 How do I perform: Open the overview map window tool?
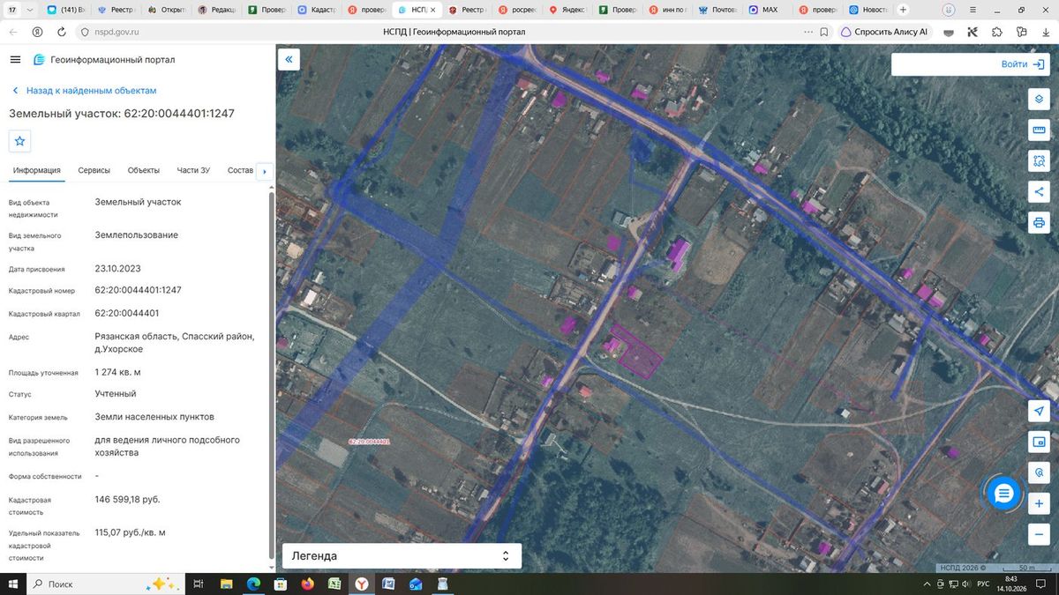pyautogui.click(x=1039, y=442)
